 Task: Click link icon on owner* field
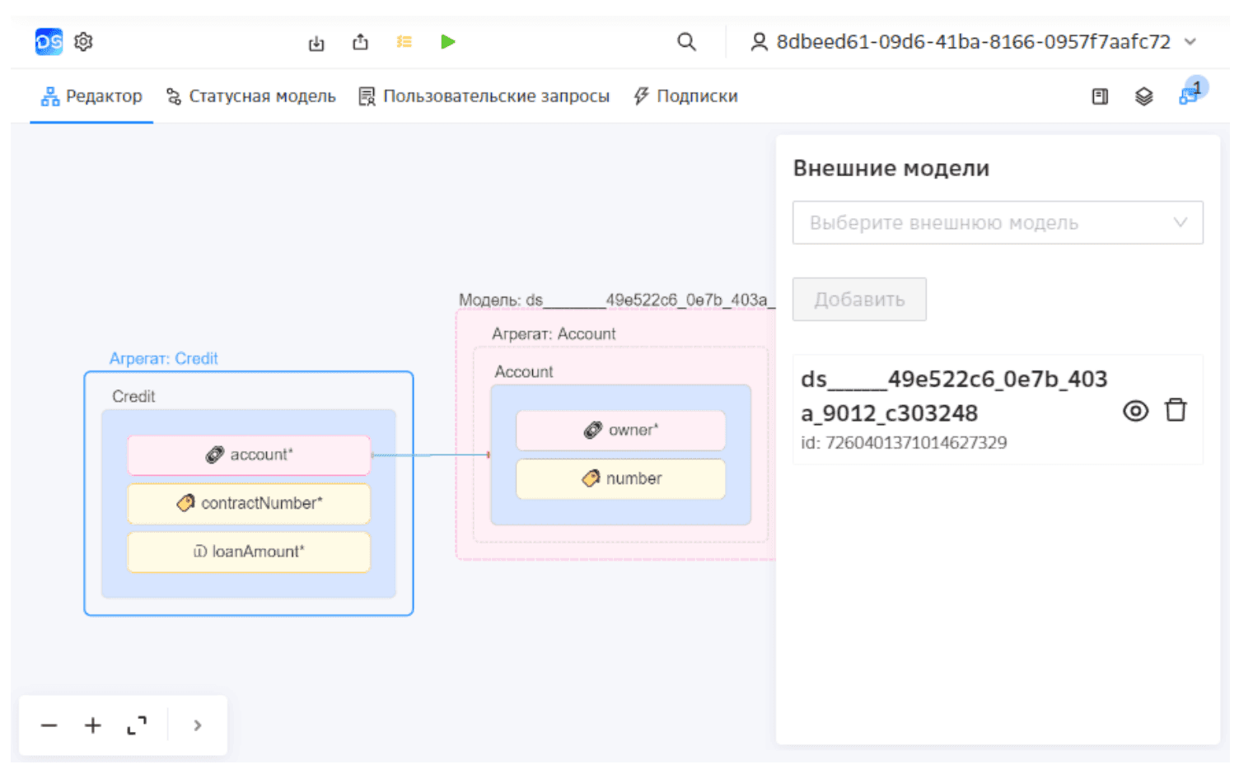coord(592,431)
